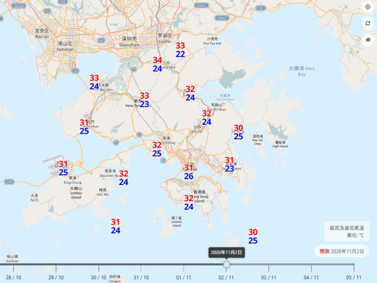Click the 33/23 temperature in New Territories
The height and width of the screenshot is (283, 377).
coord(145,100)
